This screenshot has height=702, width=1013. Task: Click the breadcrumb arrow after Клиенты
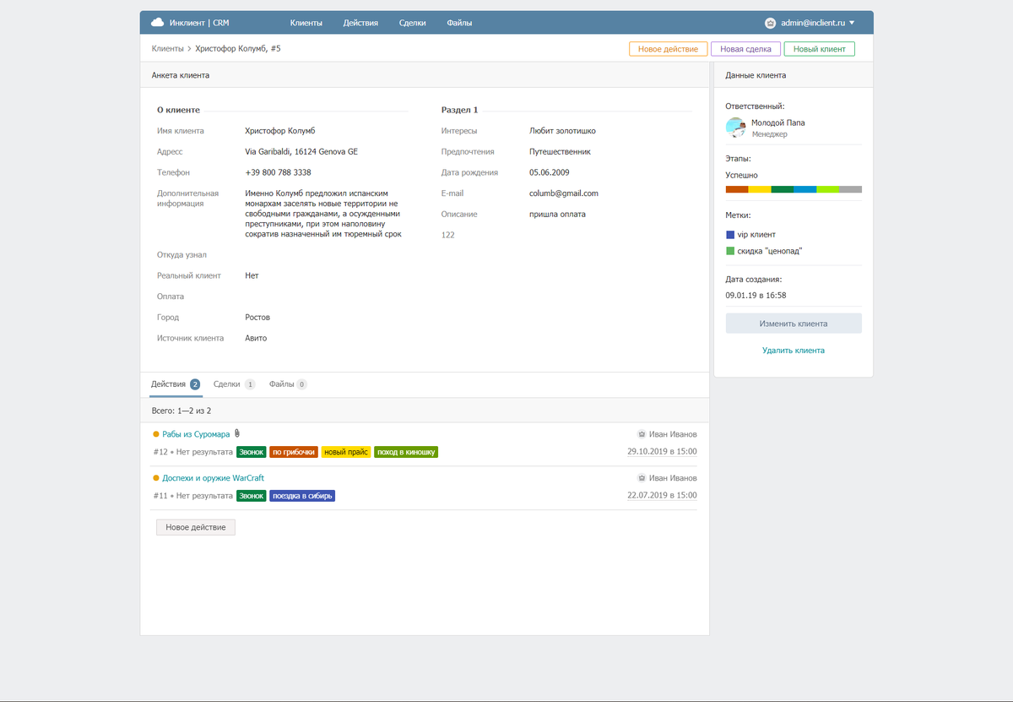pos(189,49)
